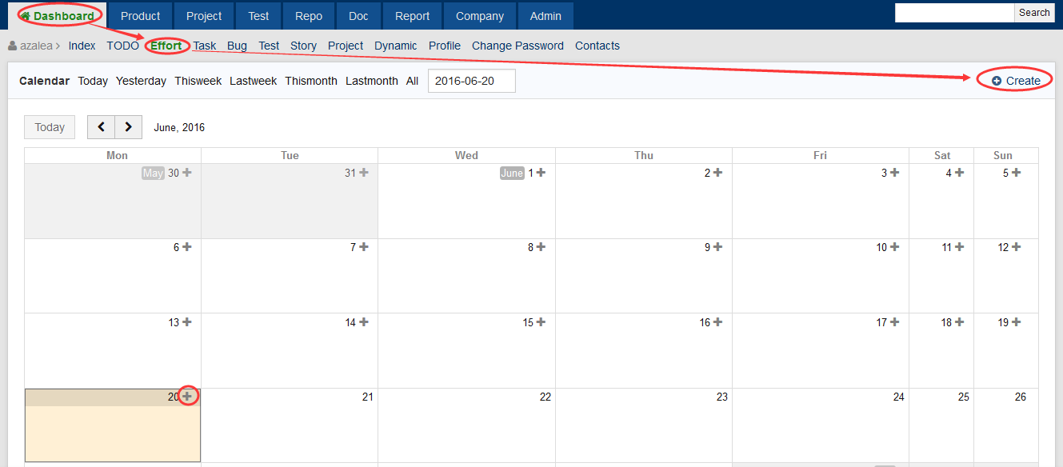Switch to the Project main tab
The height and width of the screenshot is (467, 1063).
pos(204,16)
